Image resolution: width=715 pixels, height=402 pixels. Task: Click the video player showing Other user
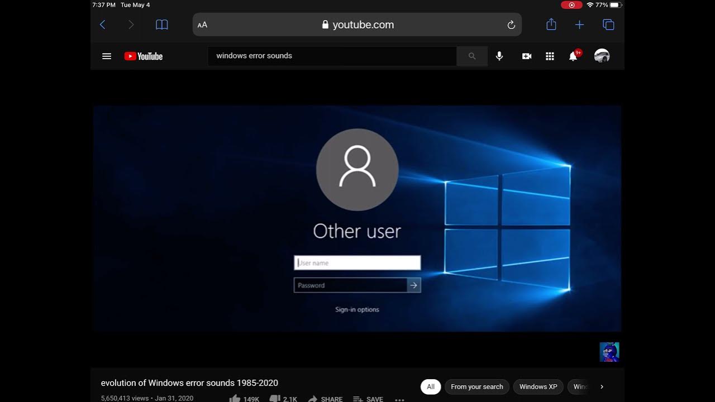[x=357, y=218]
